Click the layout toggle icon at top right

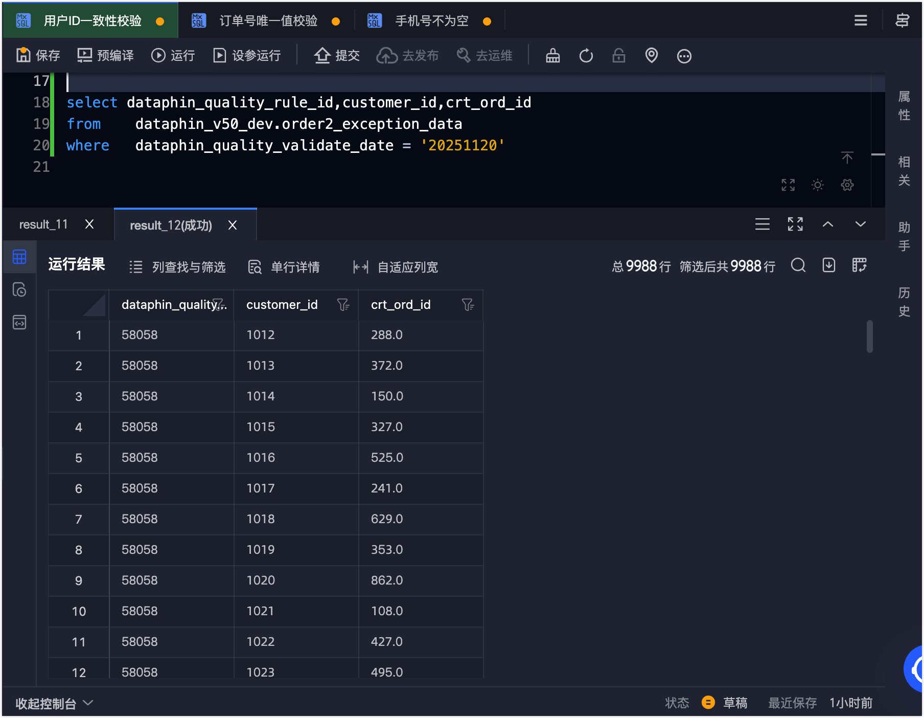[x=902, y=20]
